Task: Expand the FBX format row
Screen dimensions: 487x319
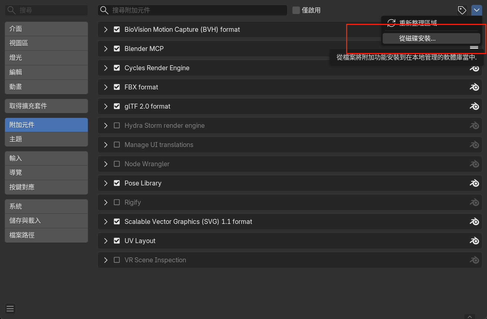Action: 106,87
